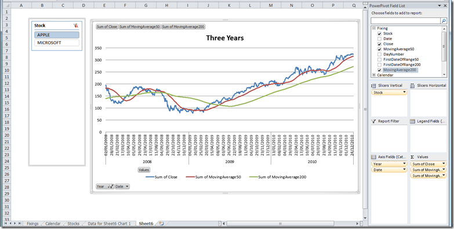Viewport: 454px width, 229px height.
Task: Click the field list search magnifier icon
Action: pos(444,21)
